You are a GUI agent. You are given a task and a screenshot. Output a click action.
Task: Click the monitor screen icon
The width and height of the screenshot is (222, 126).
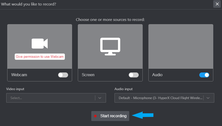pos(110,47)
